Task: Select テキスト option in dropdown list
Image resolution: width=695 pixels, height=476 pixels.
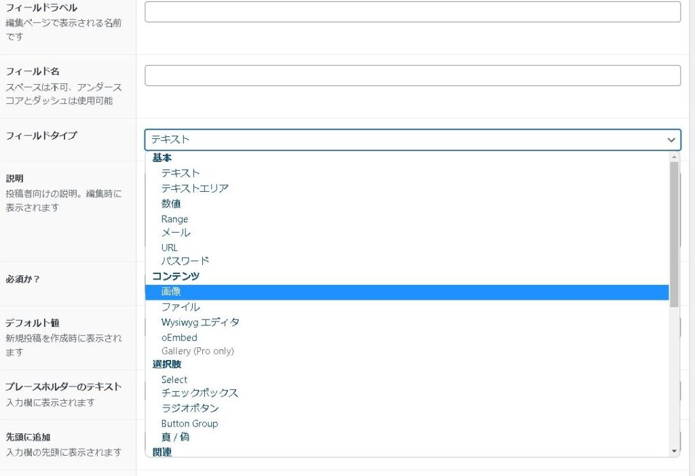Action: click(181, 173)
